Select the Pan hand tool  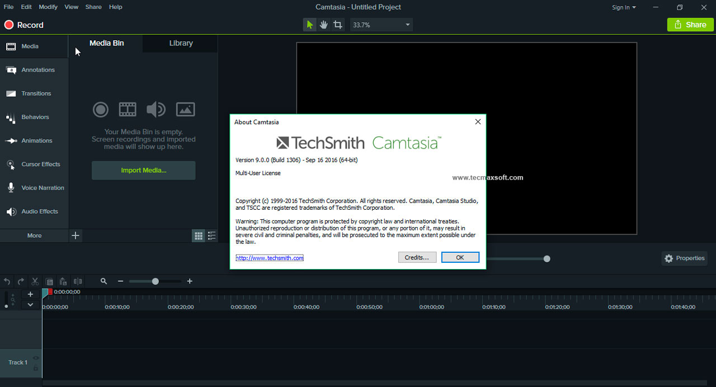point(323,25)
